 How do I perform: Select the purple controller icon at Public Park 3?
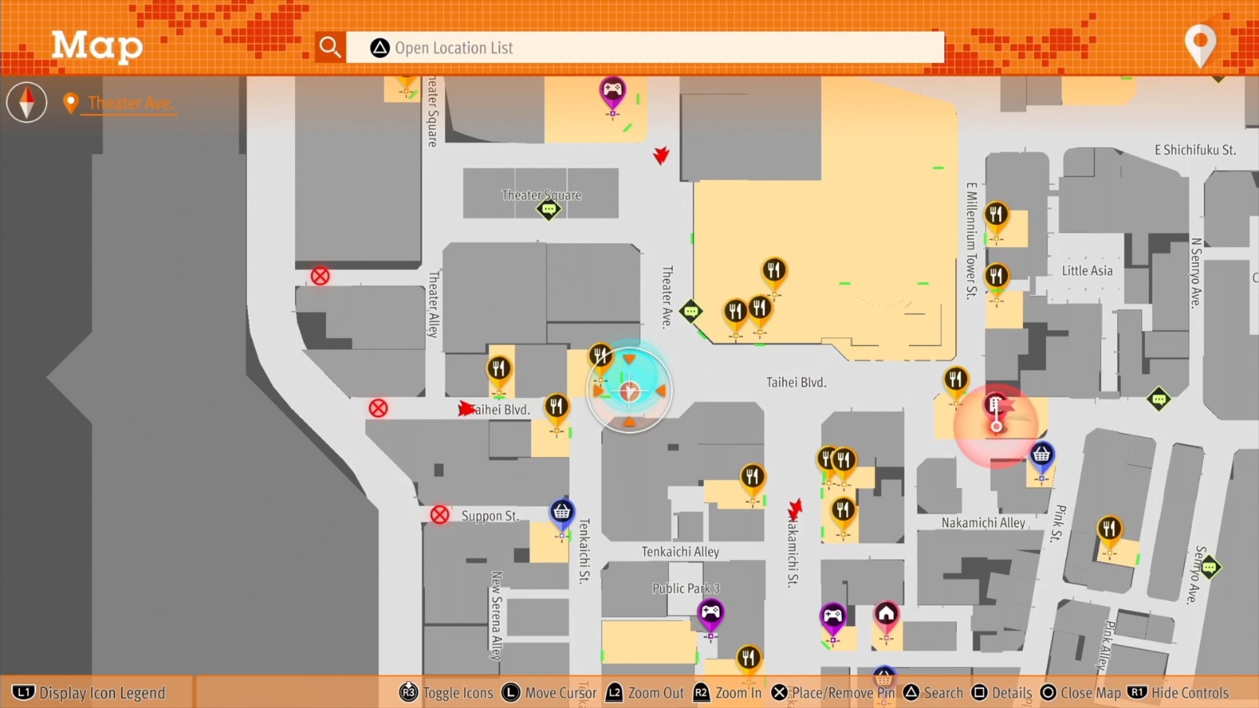pos(712,612)
